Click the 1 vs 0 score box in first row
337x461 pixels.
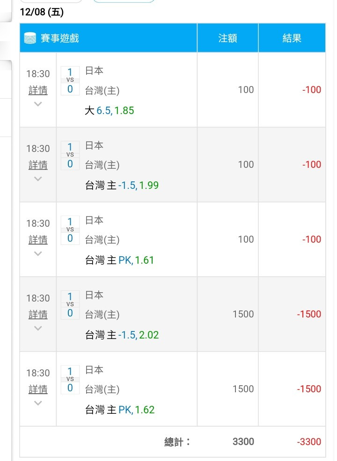click(70, 80)
